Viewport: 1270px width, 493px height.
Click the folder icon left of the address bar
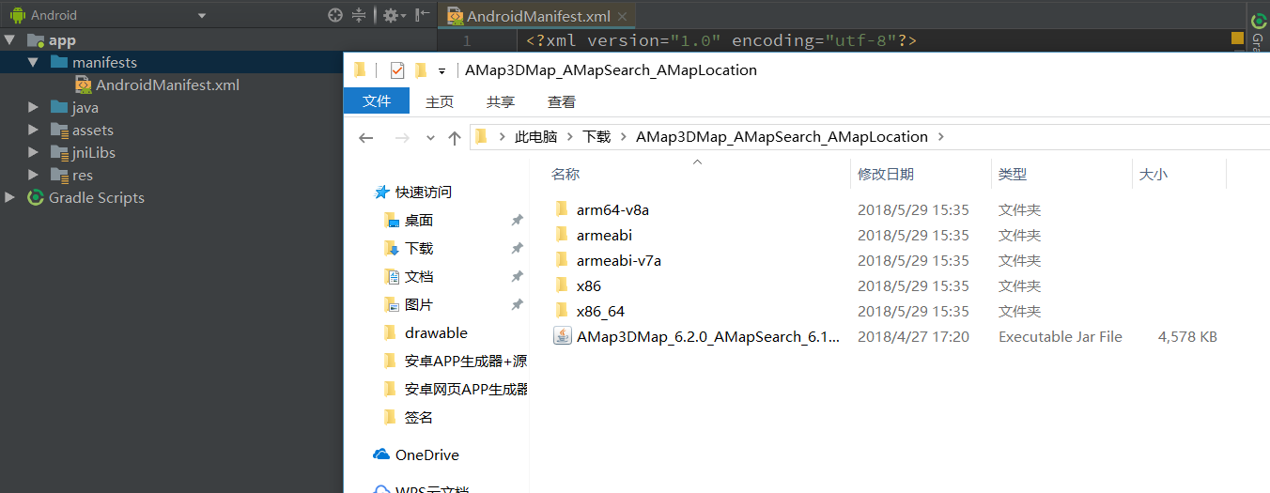pyautogui.click(x=481, y=137)
